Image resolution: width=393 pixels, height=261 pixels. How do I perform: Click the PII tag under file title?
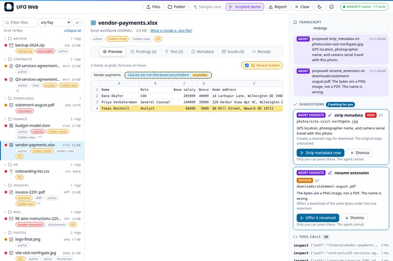tap(158, 39)
